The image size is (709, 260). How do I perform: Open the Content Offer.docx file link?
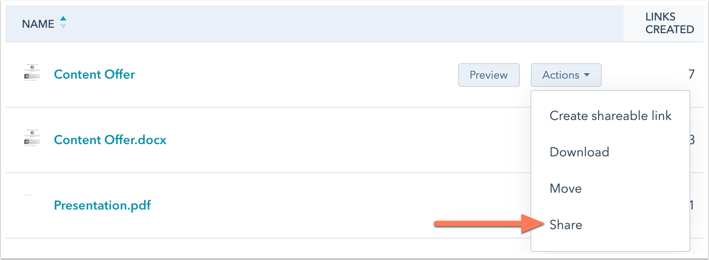point(110,140)
